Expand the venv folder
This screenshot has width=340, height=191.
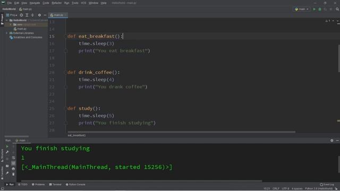(11, 24)
